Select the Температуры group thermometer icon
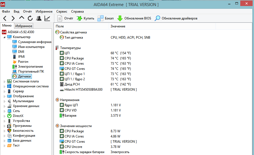 (57, 48)
